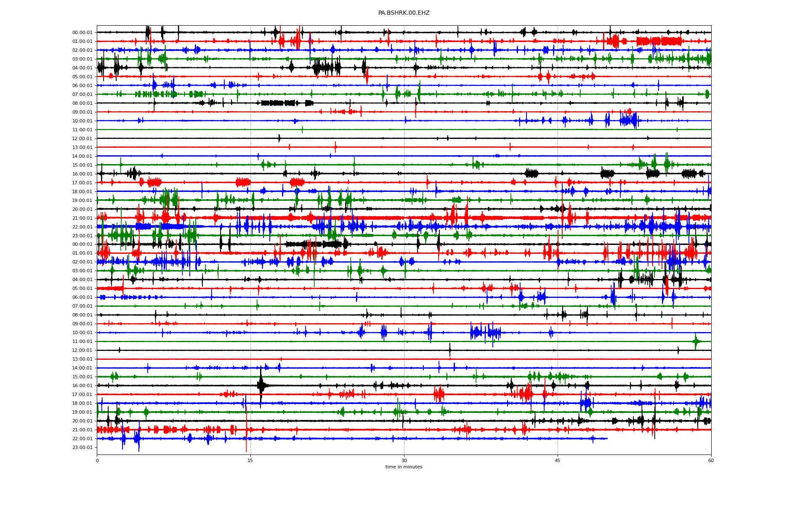Click the large black burst on lower 16:00:01 trace
This screenshot has width=808, height=505.
click(261, 385)
